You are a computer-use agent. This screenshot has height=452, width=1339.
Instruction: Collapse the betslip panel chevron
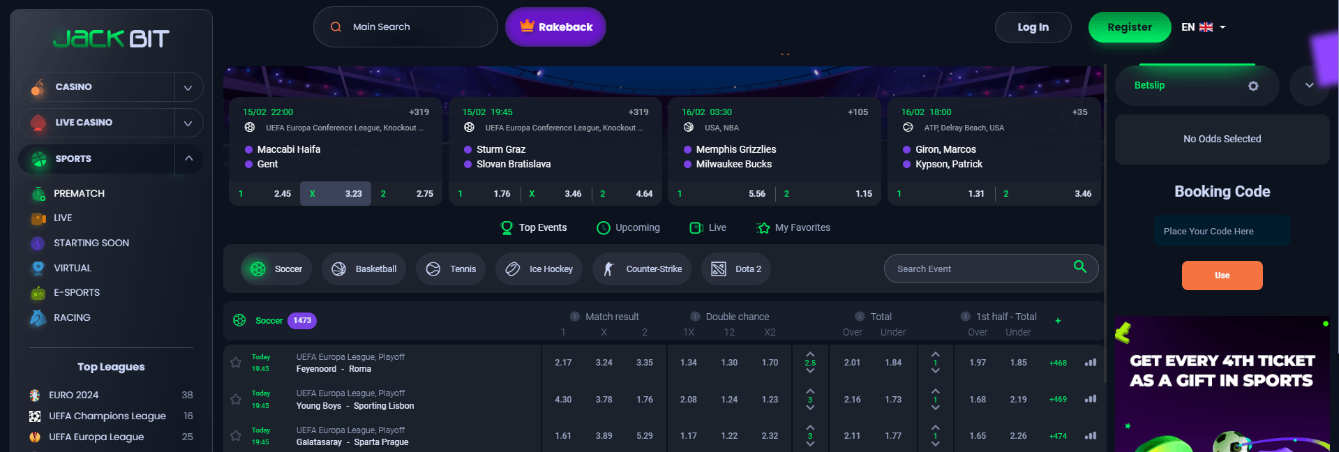point(1309,85)
